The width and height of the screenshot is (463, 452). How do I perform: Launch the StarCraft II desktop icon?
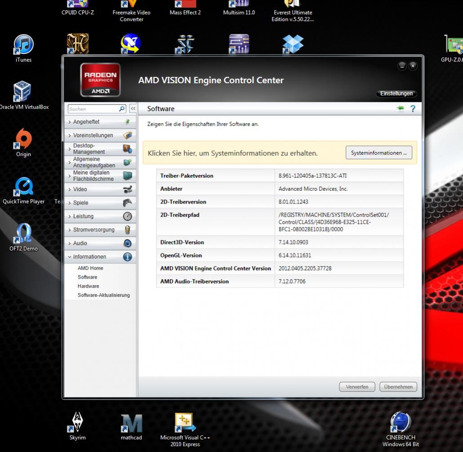[185, 45]
